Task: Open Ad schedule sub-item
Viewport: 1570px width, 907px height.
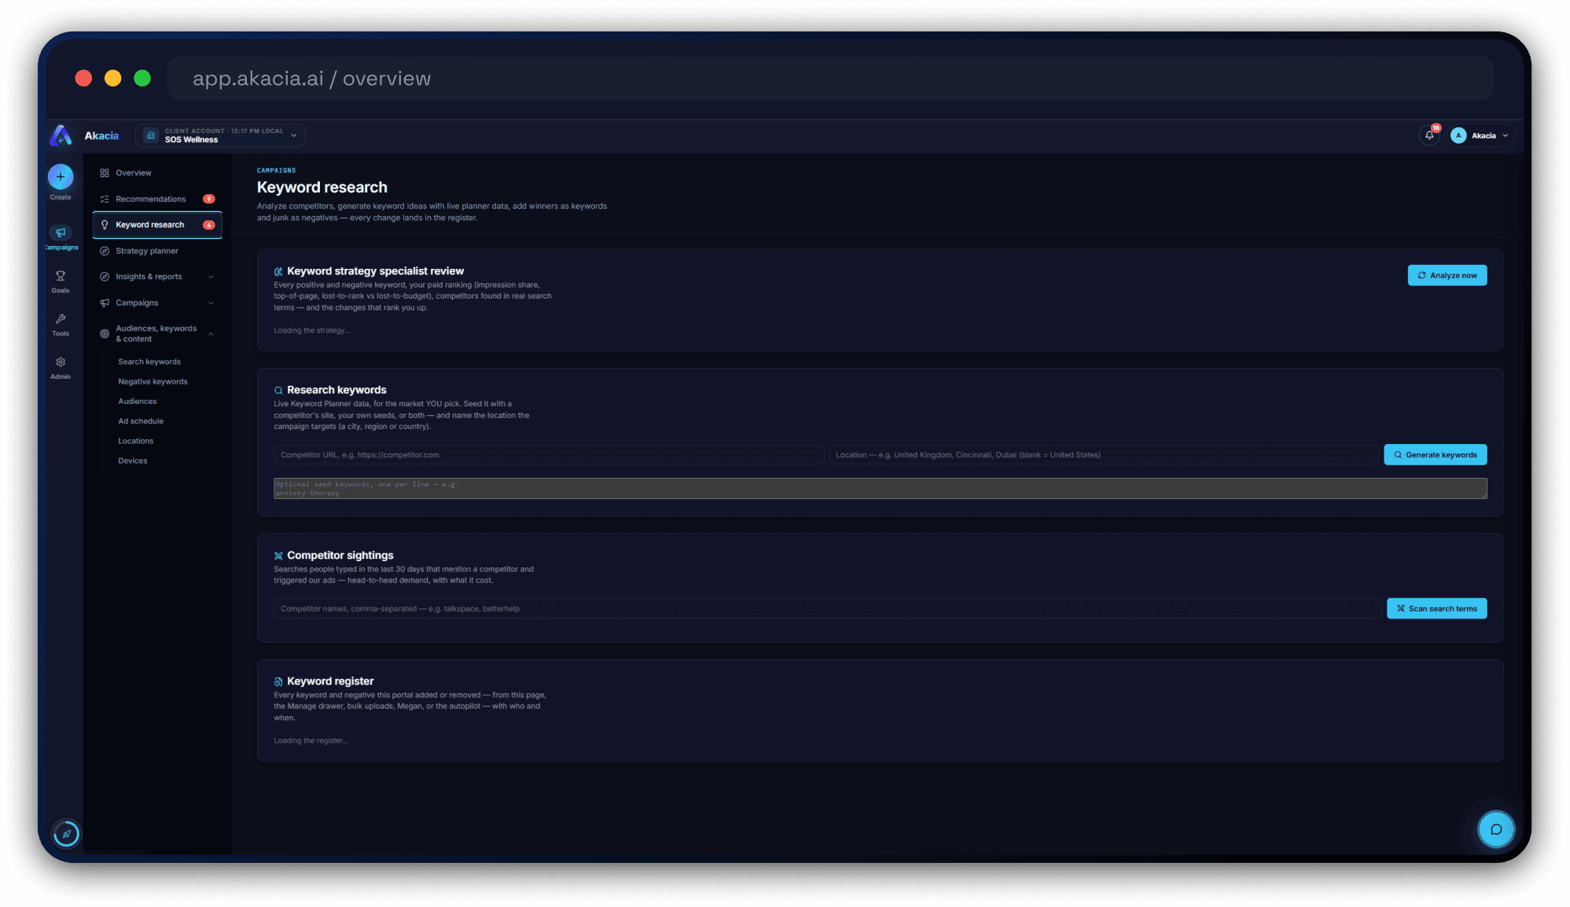Action: (x=141, y=421)
